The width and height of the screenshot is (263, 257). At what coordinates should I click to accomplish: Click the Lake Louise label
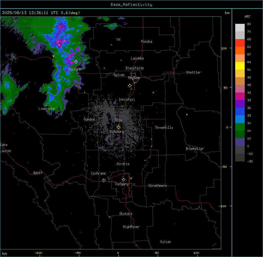pos(5,148)
